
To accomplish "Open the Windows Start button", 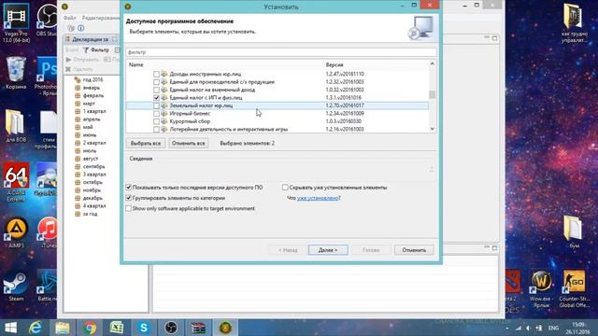I will [10, 328].
